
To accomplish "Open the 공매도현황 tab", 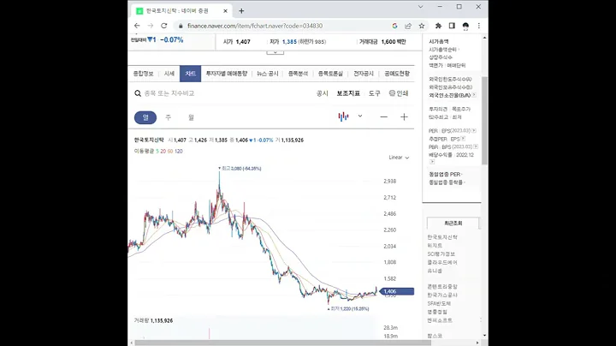I will [397, 74].
